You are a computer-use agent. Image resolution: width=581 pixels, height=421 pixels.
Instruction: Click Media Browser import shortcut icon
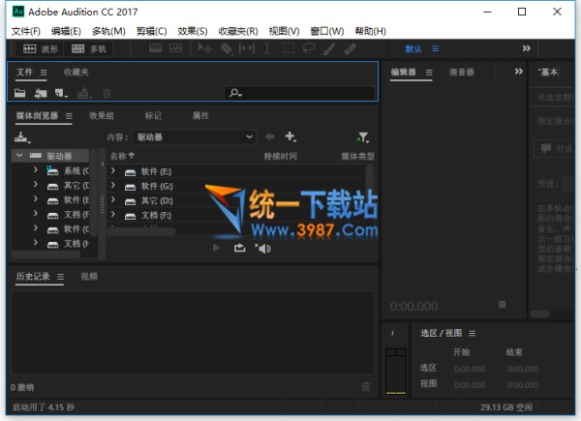[22, 137]
